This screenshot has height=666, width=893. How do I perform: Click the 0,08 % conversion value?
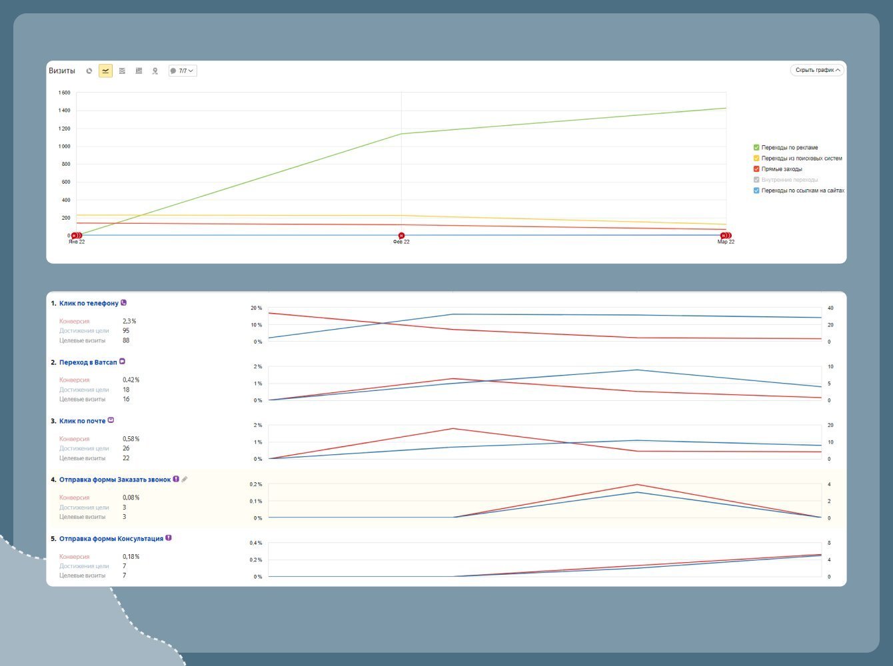point(131,498)
